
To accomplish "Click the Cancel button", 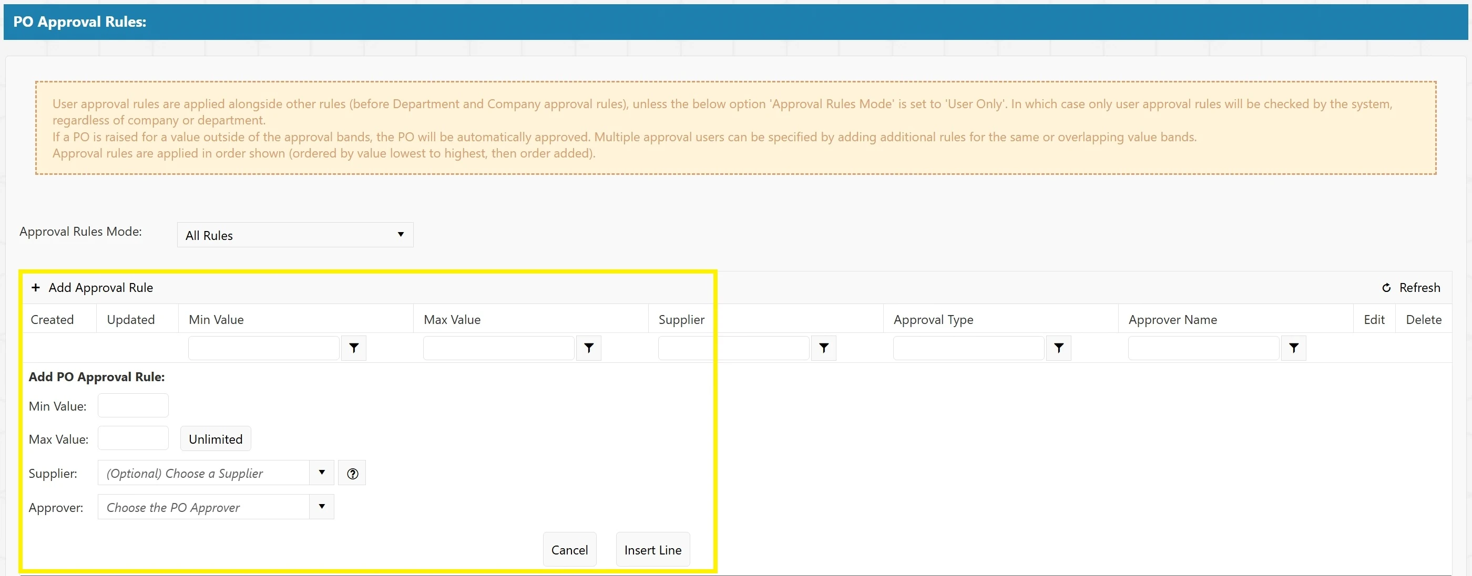I will tap(569, 550).
